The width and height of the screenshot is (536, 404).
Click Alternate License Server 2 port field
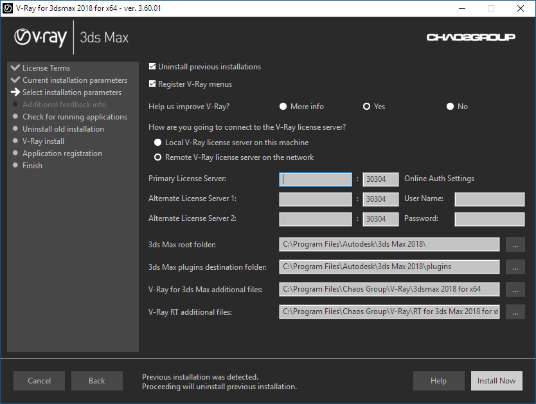(380, 219)
